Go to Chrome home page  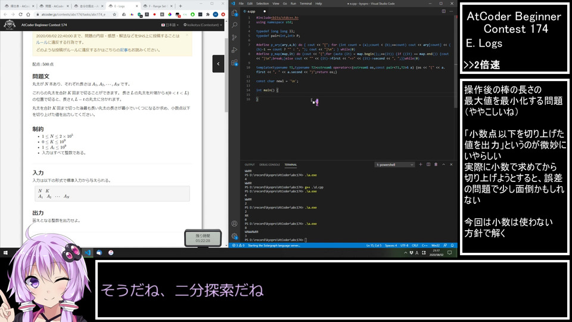click(x=28, y=14)
